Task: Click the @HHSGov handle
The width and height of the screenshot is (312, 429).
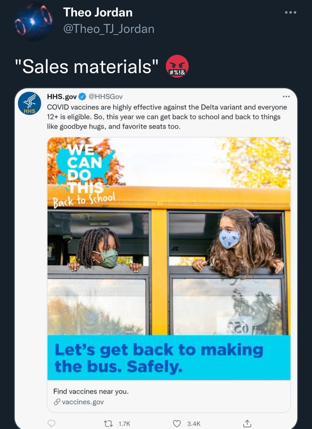Action: tap(106, 97)
